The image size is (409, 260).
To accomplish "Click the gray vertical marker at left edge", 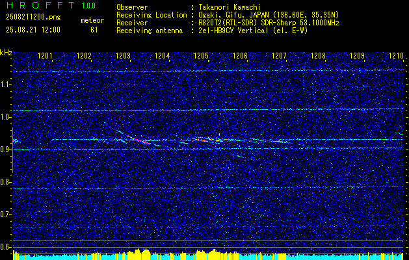I will [x=12, y=150].
